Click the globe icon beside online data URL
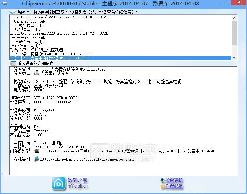This screenshot has height=194, width=247. click(x=37, y=159)
